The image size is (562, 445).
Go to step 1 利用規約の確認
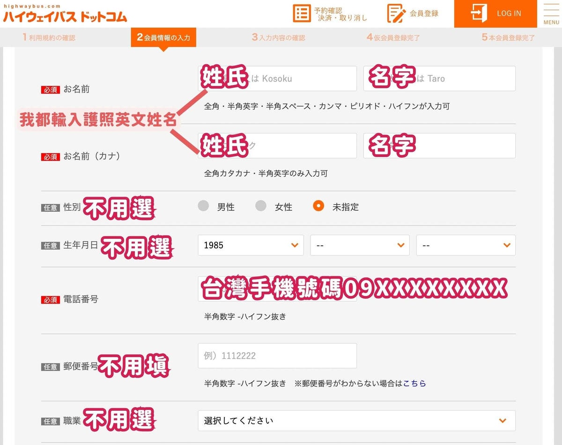point(49,37)
